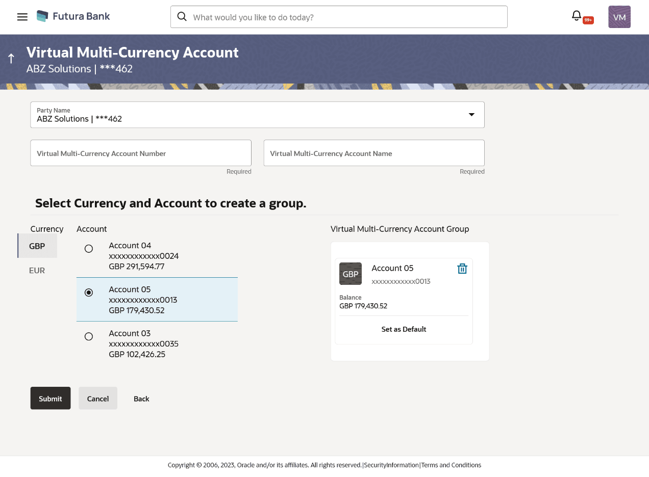Viewport: 649px width, 477px height.
Task: Open notifications via the bell icon
Action: click(576, 16)
